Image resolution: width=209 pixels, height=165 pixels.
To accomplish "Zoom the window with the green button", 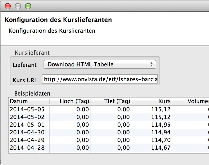I will [x=28, y=6].
